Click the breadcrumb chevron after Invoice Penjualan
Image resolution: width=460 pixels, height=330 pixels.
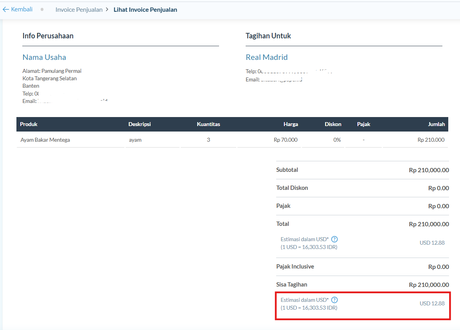point(107,9)
